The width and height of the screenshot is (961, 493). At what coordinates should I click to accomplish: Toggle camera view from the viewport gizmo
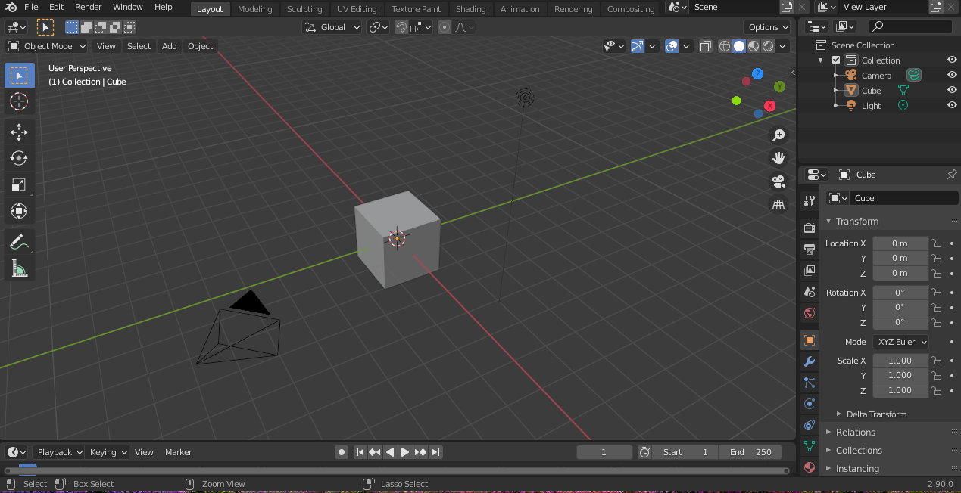tap(778, 181)
